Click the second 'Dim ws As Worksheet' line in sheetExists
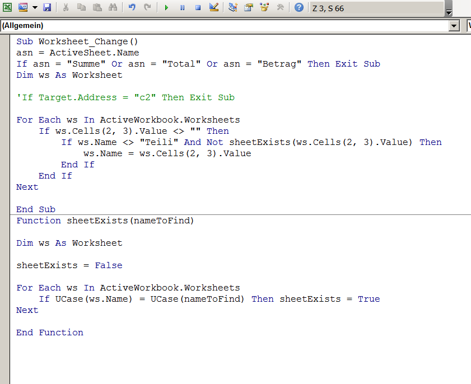The width and height of the screenshot is (471, 384). click(x=69, y=243)
